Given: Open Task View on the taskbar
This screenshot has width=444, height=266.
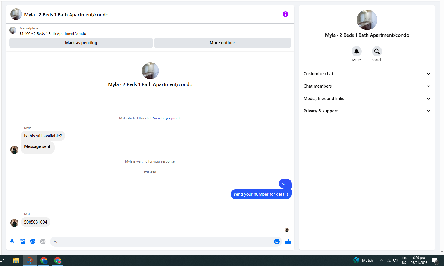Looking at the screenshot, I should pyautogui.click(x=2, y=260).
